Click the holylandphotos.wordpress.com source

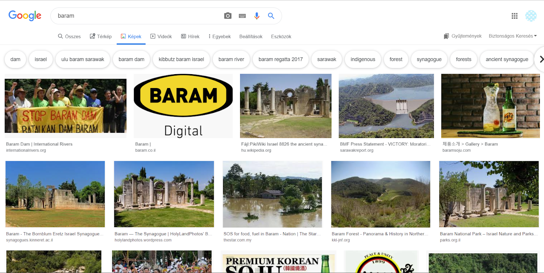pos(143,240)
